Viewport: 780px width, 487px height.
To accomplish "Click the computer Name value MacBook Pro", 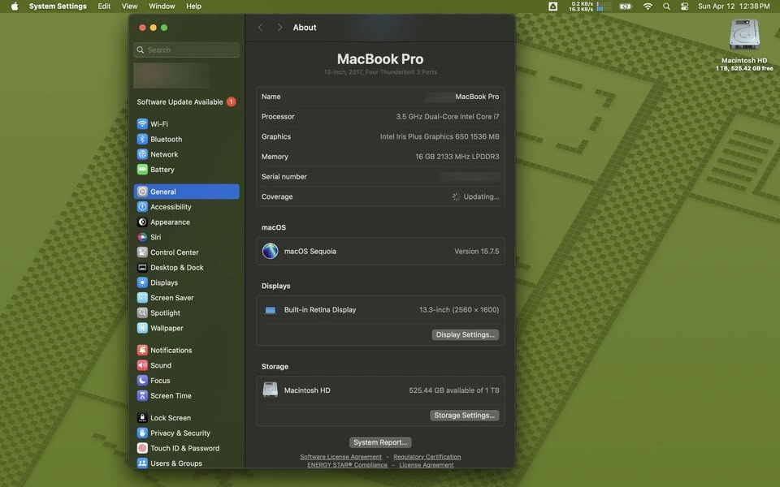I will [477, 97].
